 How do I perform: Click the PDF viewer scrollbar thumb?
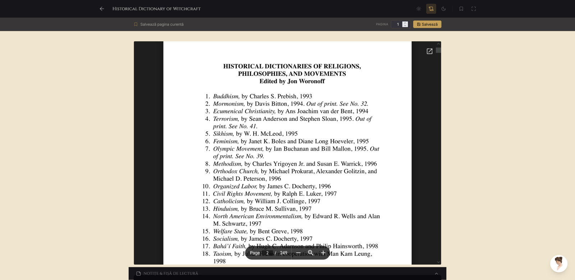click(x=438, y=50)
